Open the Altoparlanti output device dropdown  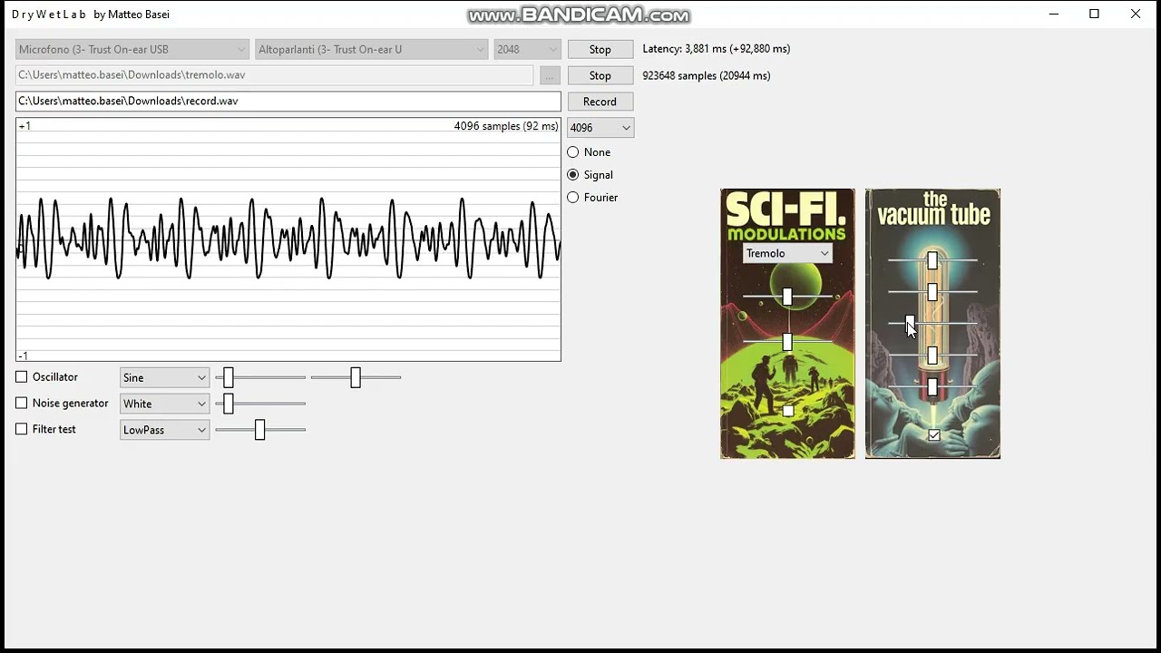[x=372, y=50]
